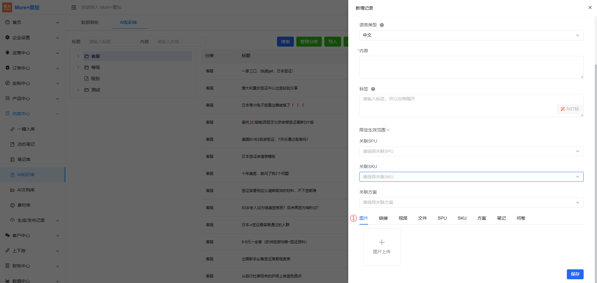Click the plus icon for 图片上传
597x283 pixels.
(x=382, y=242)
